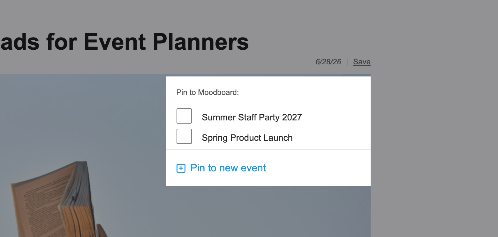Dismiss popup via dimmed area right of panel
This screenshot has width=498, height=237.
click(434, 127)
